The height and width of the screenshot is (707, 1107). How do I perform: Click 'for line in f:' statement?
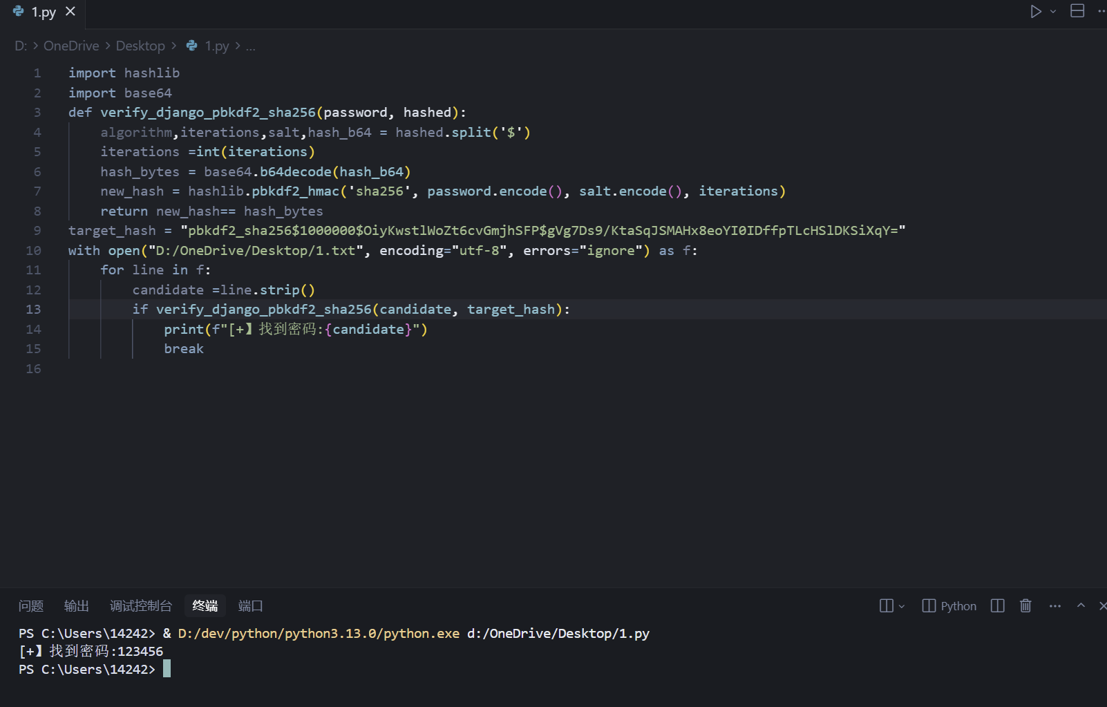pos(155,270)
